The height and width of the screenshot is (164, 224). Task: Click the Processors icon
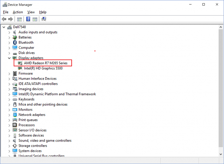point(15,125)
